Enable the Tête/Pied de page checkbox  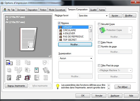99,66
